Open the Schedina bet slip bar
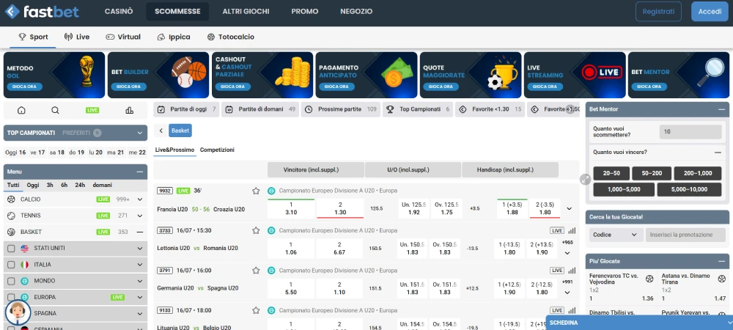The width and height of the screenshot is (733, 330). point(639,323)
